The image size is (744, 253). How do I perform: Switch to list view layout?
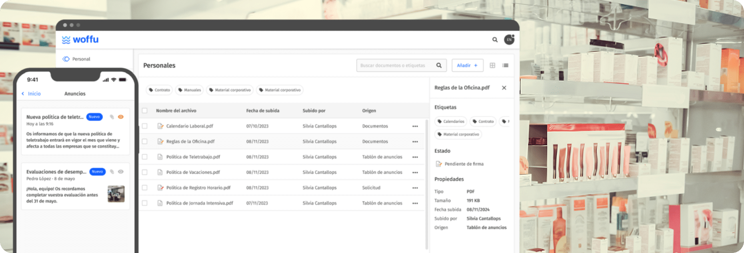click(505, 65)
